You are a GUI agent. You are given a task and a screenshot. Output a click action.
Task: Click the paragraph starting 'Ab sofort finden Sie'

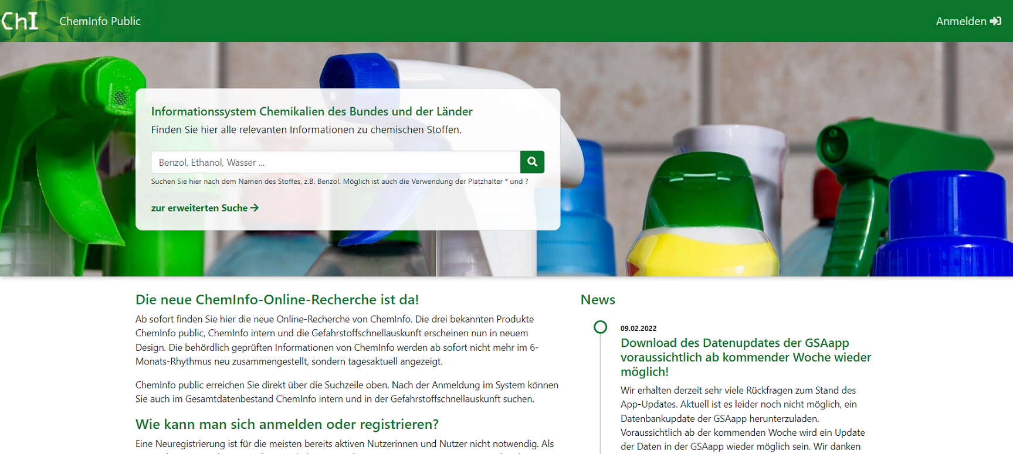pos(337,340)
